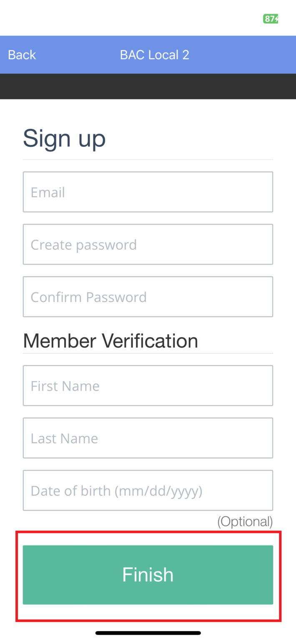Tap the home indicator bar at bottom

point(148,632)
